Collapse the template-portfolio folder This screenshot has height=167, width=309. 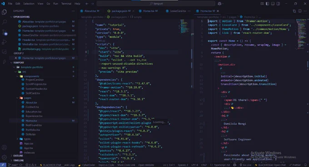(x=31, y=67)
